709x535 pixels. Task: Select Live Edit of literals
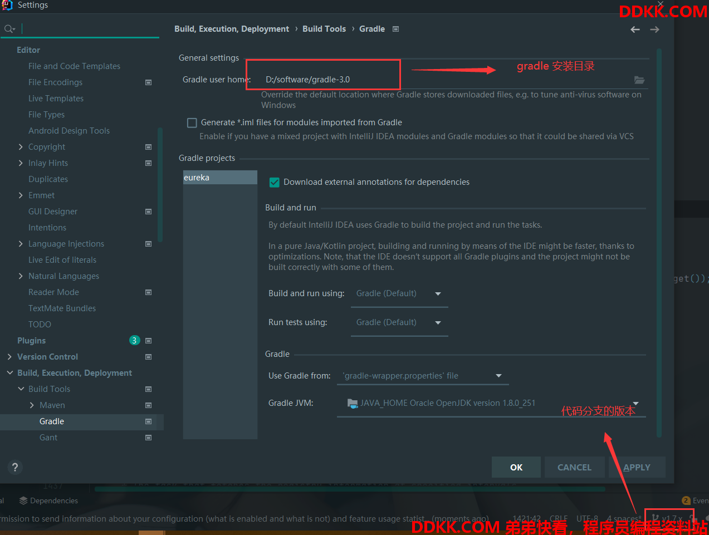coord(62,260)
